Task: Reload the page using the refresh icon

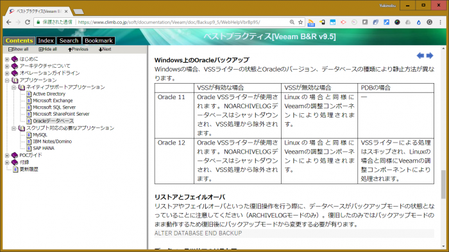Action: point(27,22)
